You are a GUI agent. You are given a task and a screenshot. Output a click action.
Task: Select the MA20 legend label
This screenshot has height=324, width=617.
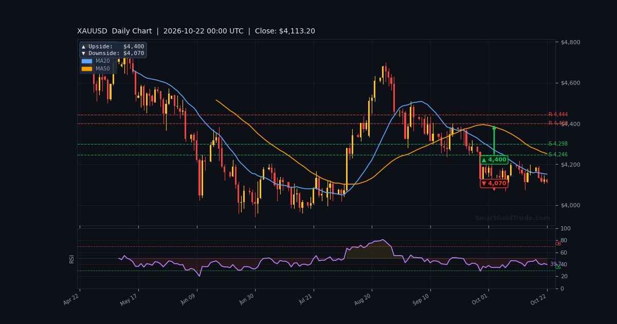pos(103,61)
